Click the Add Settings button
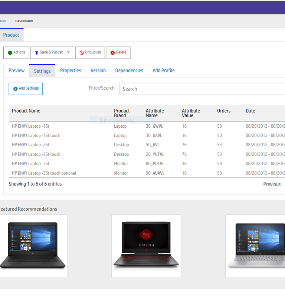Screen dimensions: 285x308 26,89
